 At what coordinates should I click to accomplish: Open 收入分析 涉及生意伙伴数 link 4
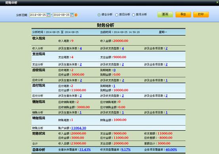[x=81, y=48]
